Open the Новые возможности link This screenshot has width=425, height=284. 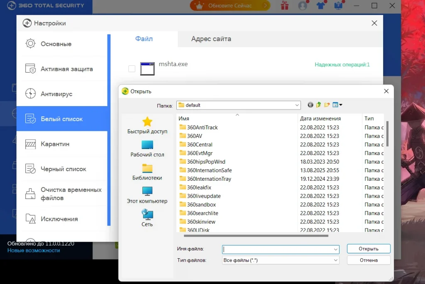(x=34, y=250)
